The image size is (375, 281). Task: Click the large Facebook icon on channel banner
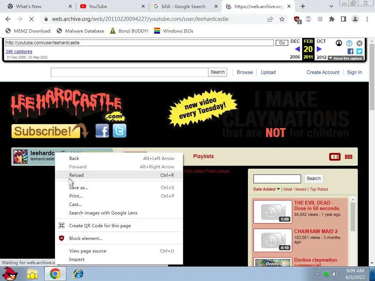(x=103, y=131)
